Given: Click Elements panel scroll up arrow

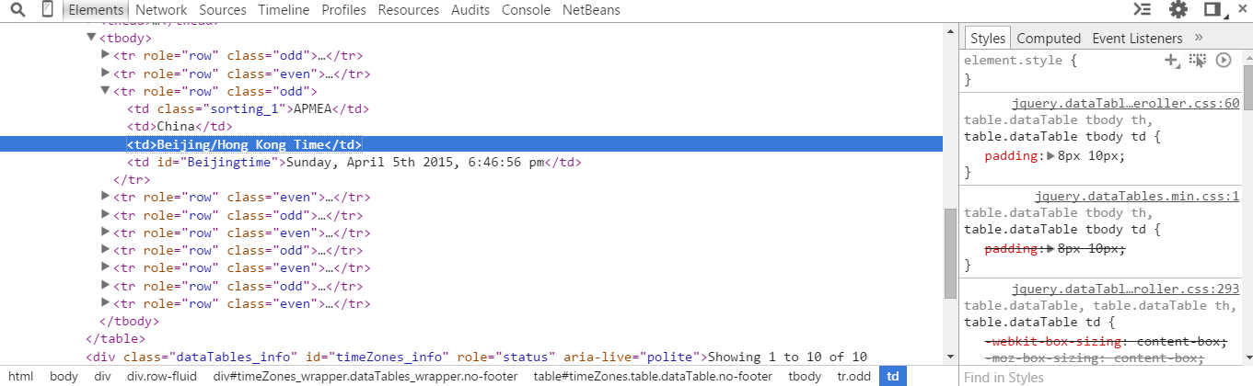Looking at the screenshot, I should tap(950, 29).
